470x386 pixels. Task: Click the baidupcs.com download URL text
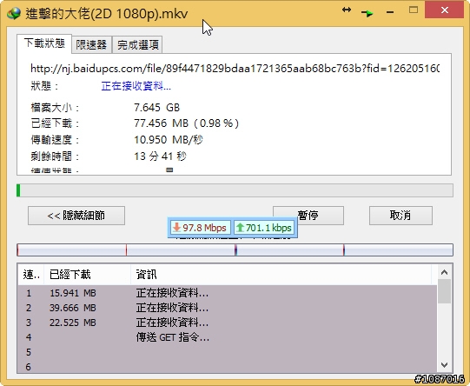click(235, 69)
